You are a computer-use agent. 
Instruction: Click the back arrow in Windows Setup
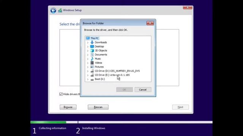pos(53,11)
